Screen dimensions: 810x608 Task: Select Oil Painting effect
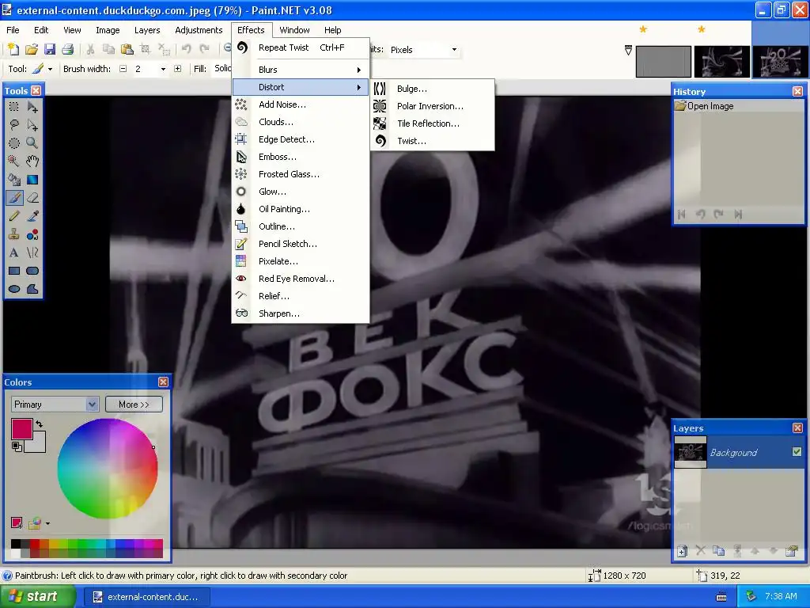300,209
